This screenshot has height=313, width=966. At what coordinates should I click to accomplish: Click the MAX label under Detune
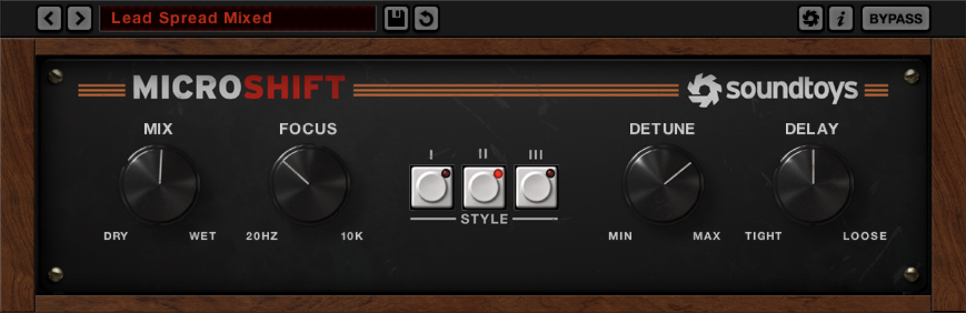click(706, 236)
